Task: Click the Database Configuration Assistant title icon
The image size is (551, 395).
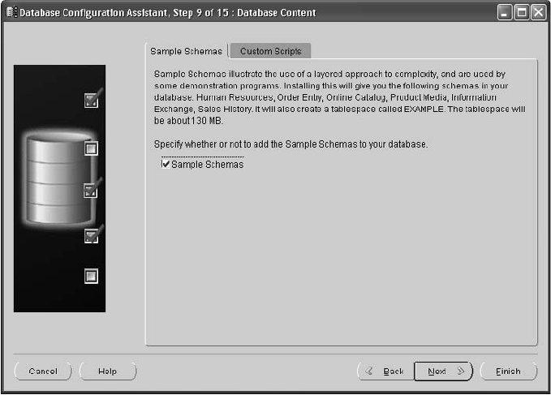Action: tap(11, 12)
